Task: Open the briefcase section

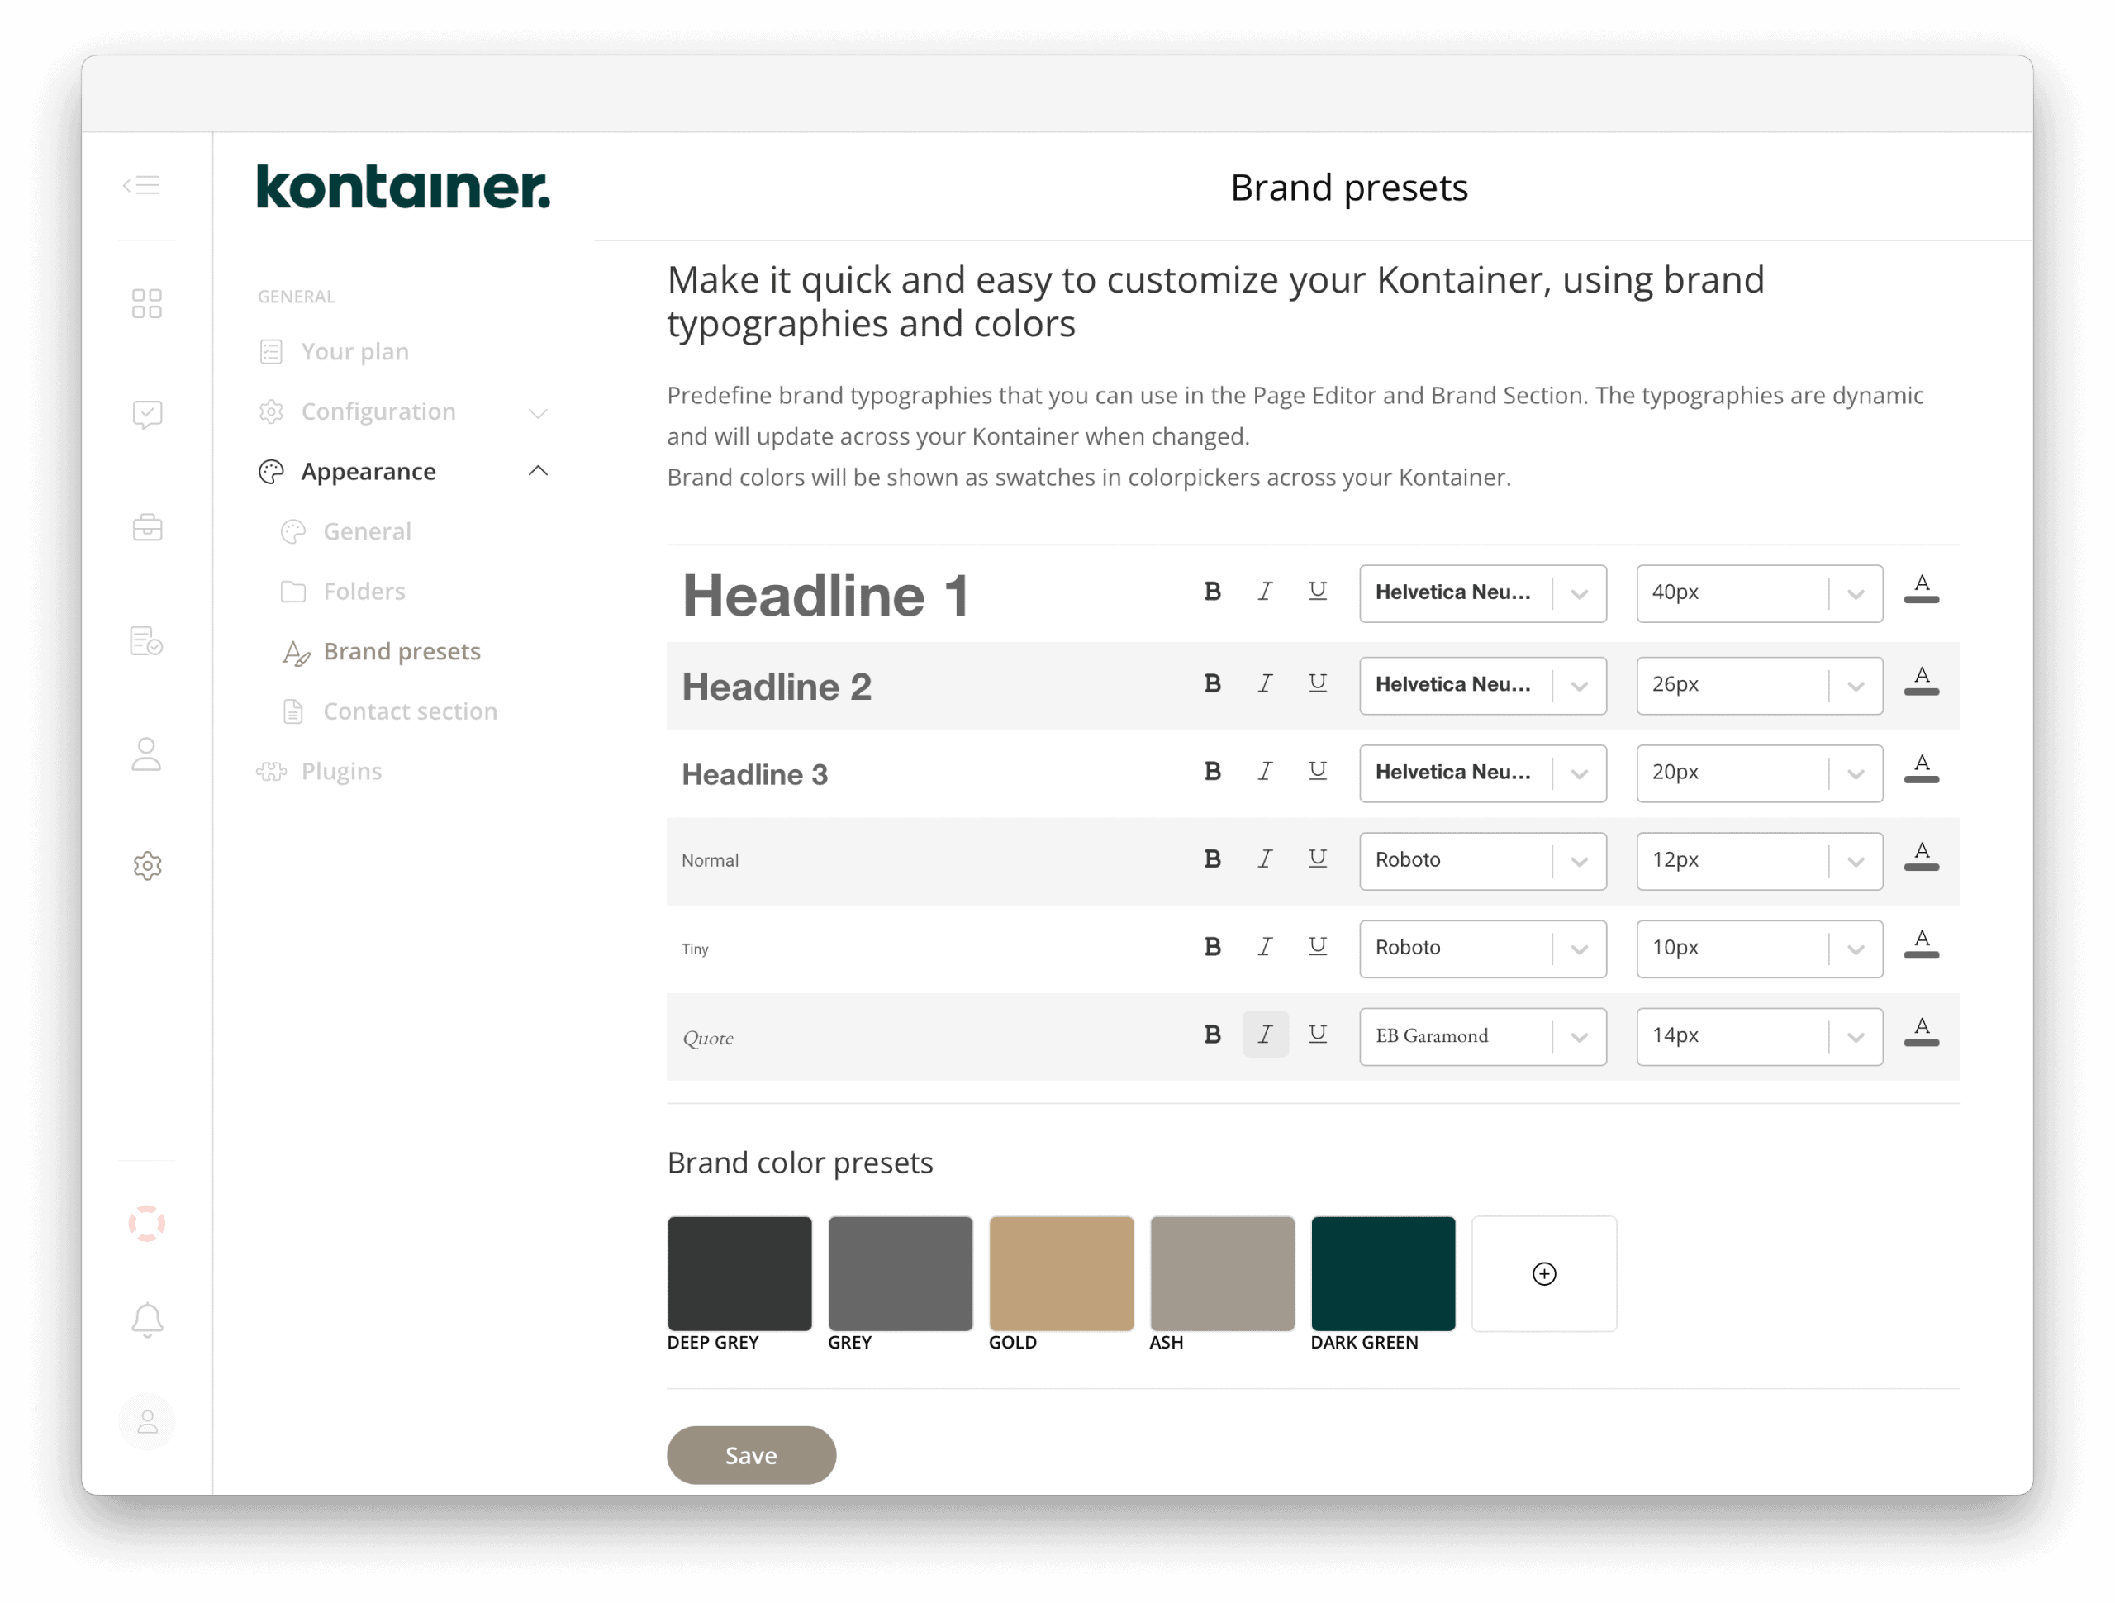Action: (x=147, y=527)
